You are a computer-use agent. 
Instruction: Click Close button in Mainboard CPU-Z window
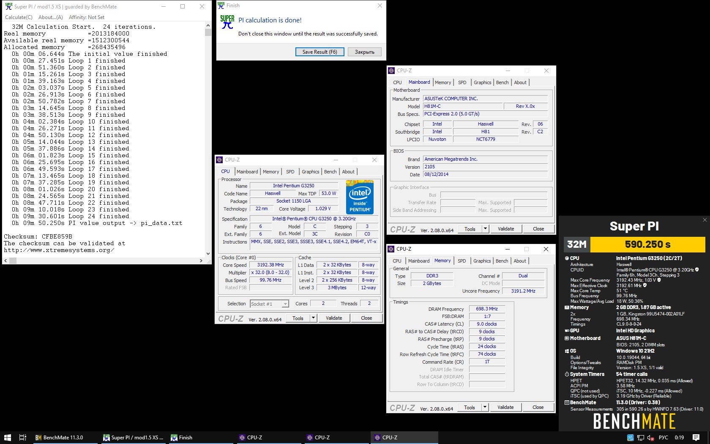tap(538, 229)
